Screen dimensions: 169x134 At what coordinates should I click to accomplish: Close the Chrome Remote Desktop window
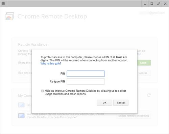(x=165, y=4)
